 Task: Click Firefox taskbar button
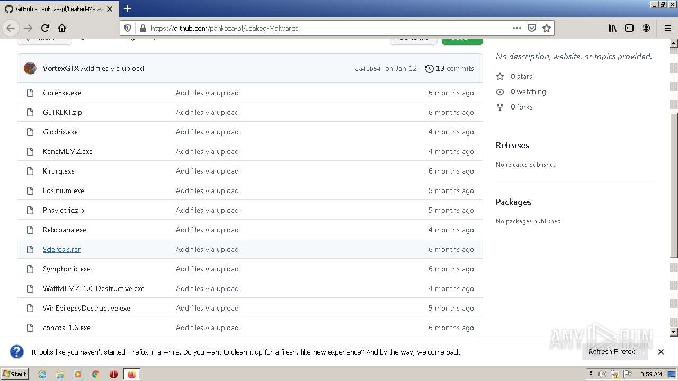coord(131,374)
